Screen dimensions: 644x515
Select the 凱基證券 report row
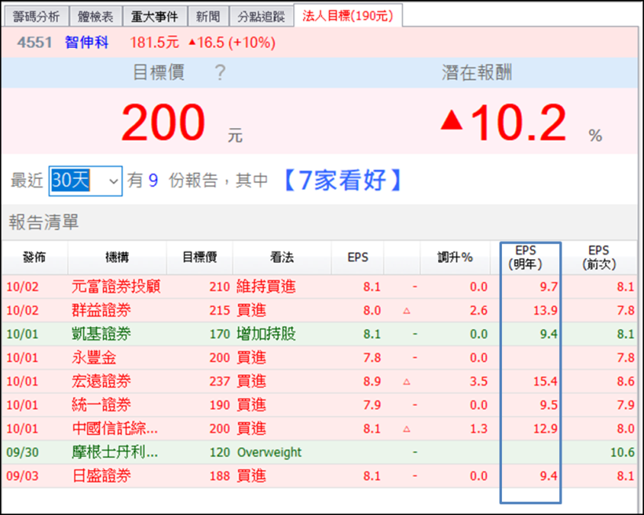pyautogui.click(x=320, y=334)
